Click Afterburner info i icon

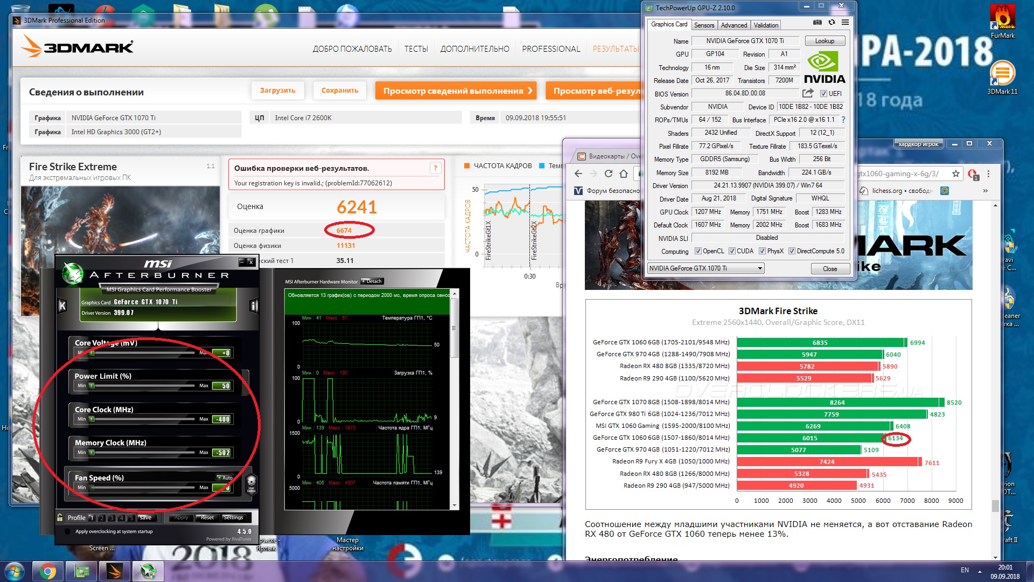pos(254,306)
